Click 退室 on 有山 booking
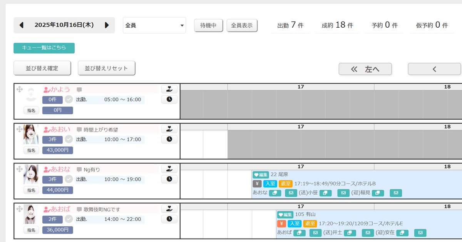This screenshot has height=242, width=462. pyautogui.click(x=310, y=224)
